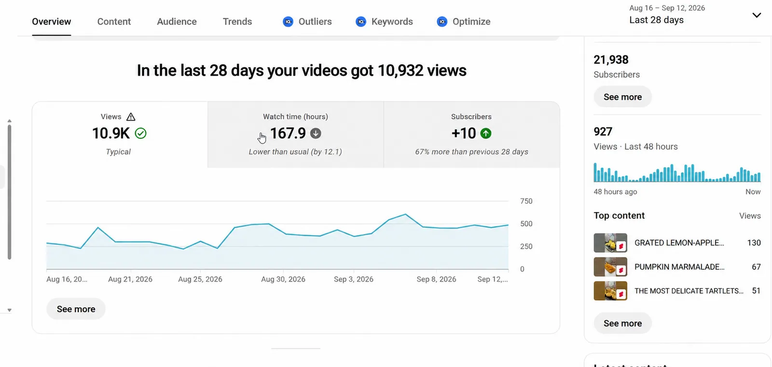772x367 pixels.
Task: Open THE MOST DELICATE TARTLETS thumbnail
Action: click(x=610, y=291)
